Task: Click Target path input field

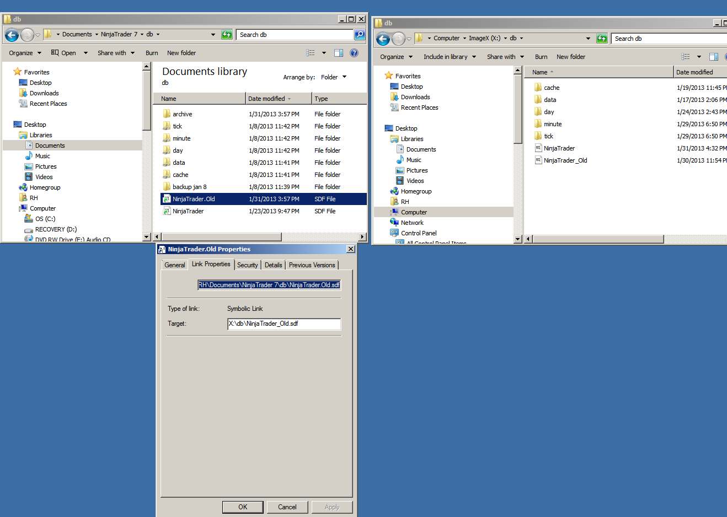Action: click(284, 324)
